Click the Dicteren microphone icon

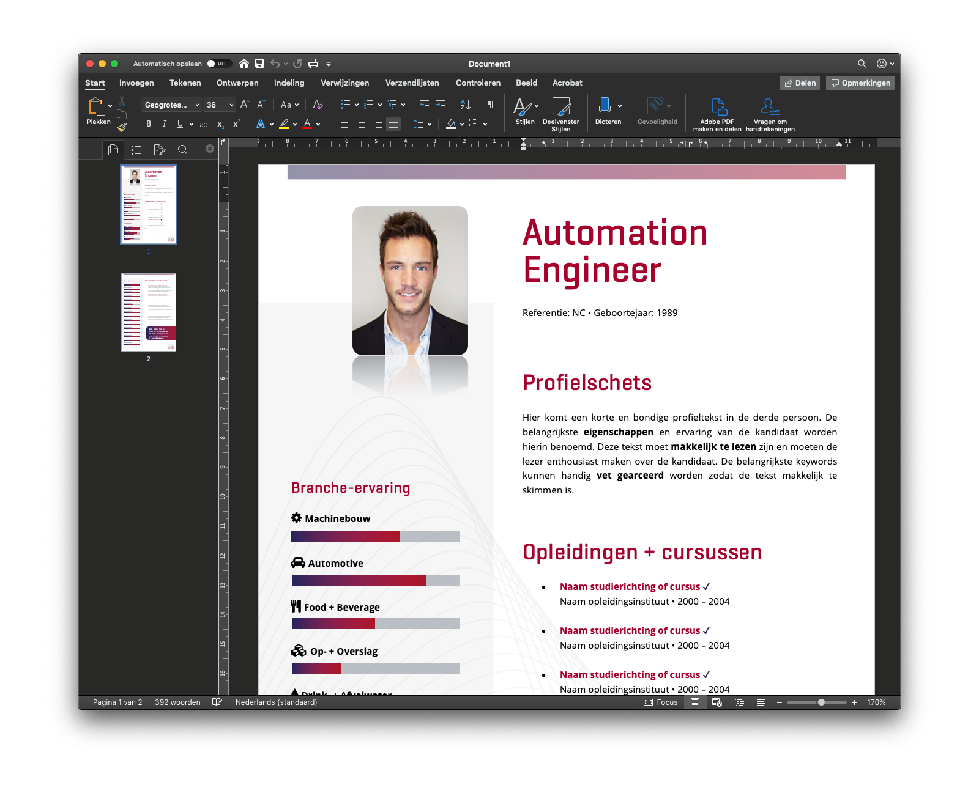605,106
